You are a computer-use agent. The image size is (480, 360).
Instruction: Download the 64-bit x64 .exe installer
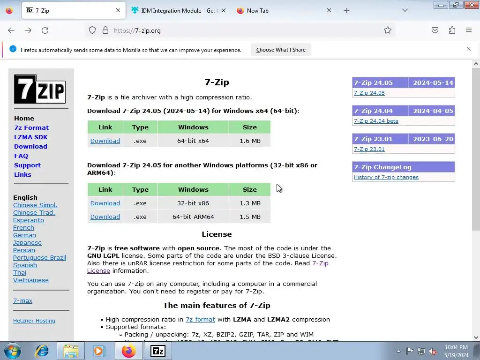tap(105, 141)
